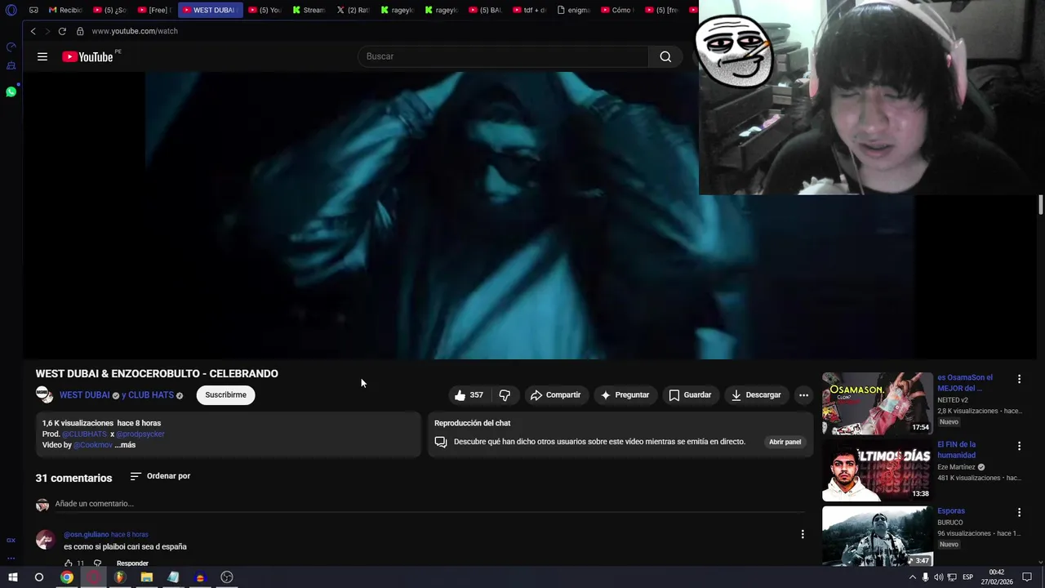Screen dimensions: 1045x588
Task: Click the taskbar microphone icon
Action: 925,577
